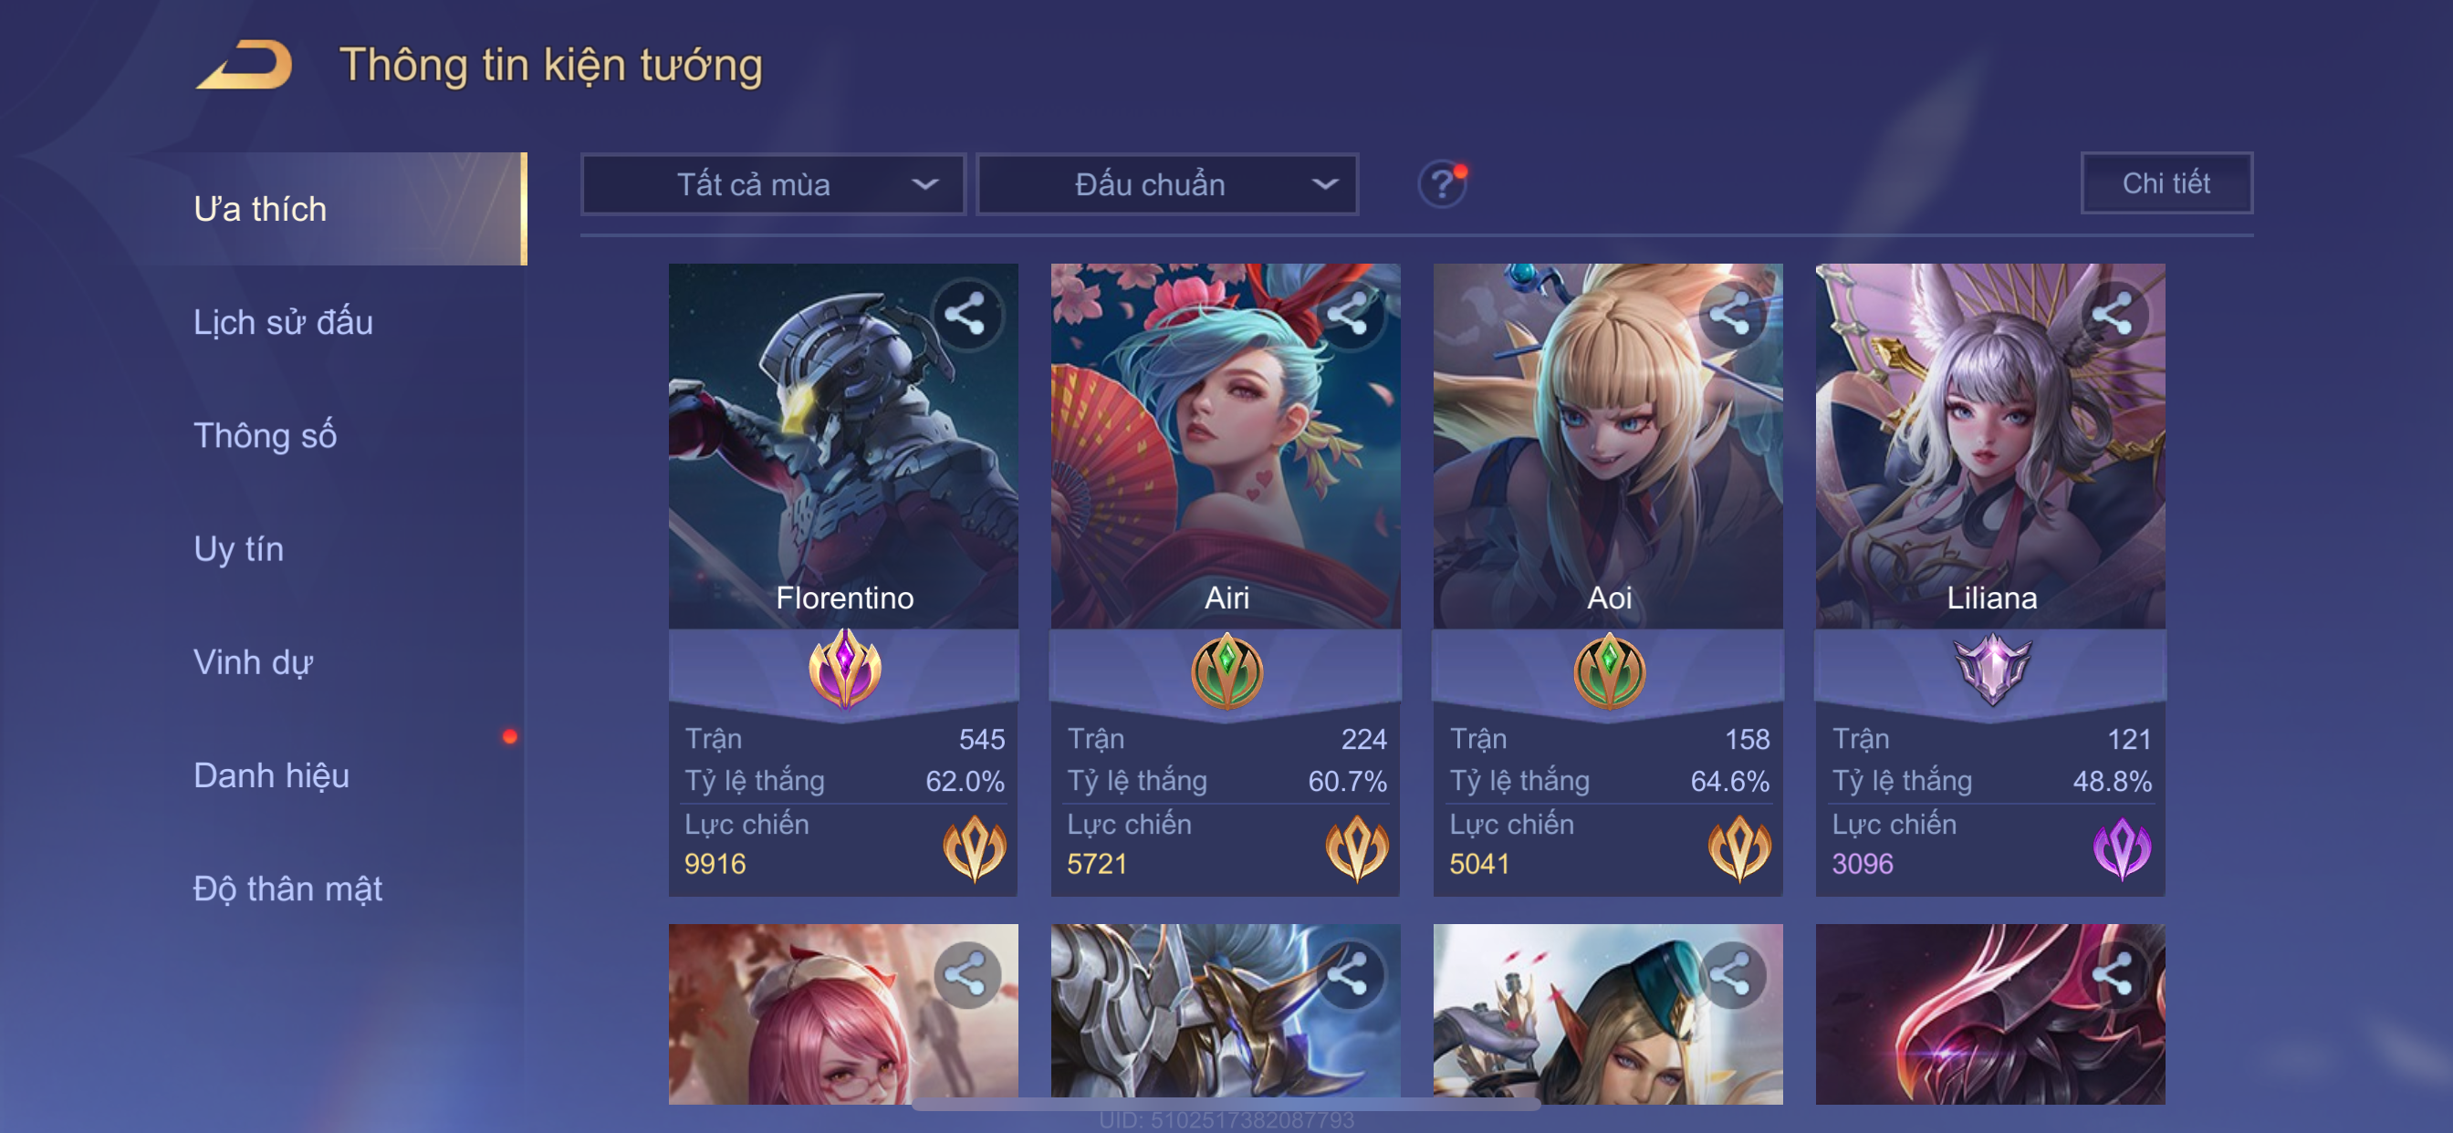Click the Chi tiết button

click(x=2166, y=182)
